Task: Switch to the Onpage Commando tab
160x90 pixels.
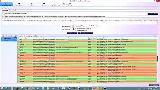Action: (55, 4)
